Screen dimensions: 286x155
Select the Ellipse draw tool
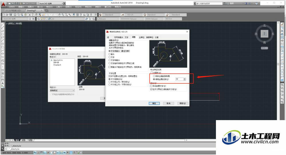click(3, 53)
